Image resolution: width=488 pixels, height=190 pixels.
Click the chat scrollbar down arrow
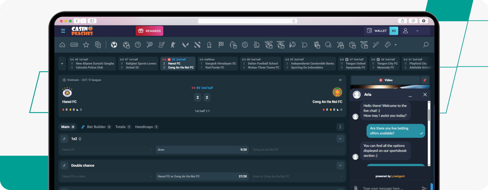click(x=429, y=165)
